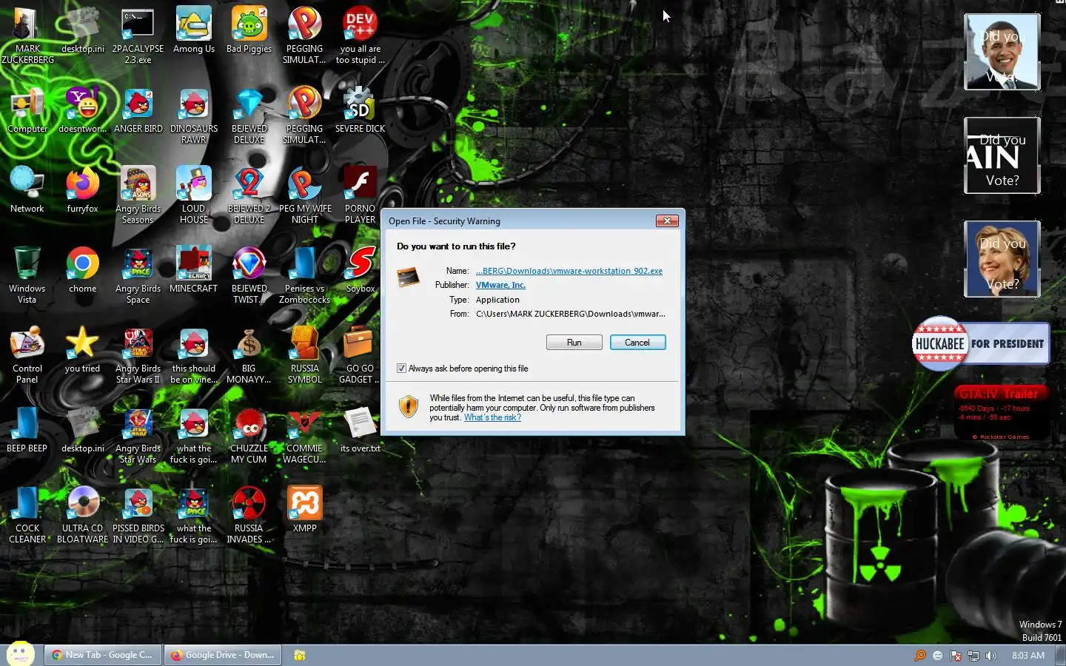1066x666 pixels.
Task: Switch to Google Drive - Down... taskbar button
Action: [x=223, y=655]
